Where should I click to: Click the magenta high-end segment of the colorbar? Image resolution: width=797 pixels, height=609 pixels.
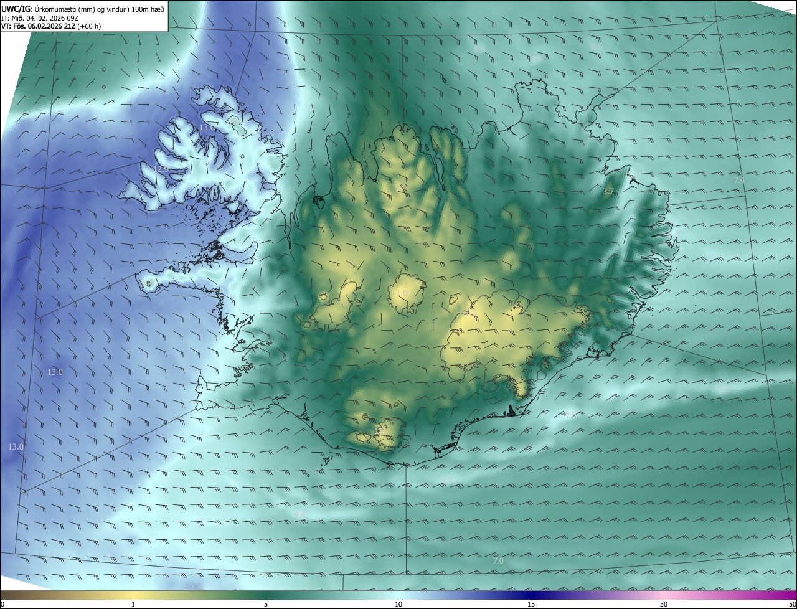(772, 595)
